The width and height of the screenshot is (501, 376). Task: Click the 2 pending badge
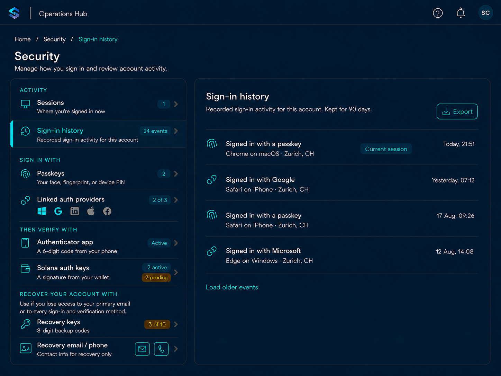(x=156, y=277)
